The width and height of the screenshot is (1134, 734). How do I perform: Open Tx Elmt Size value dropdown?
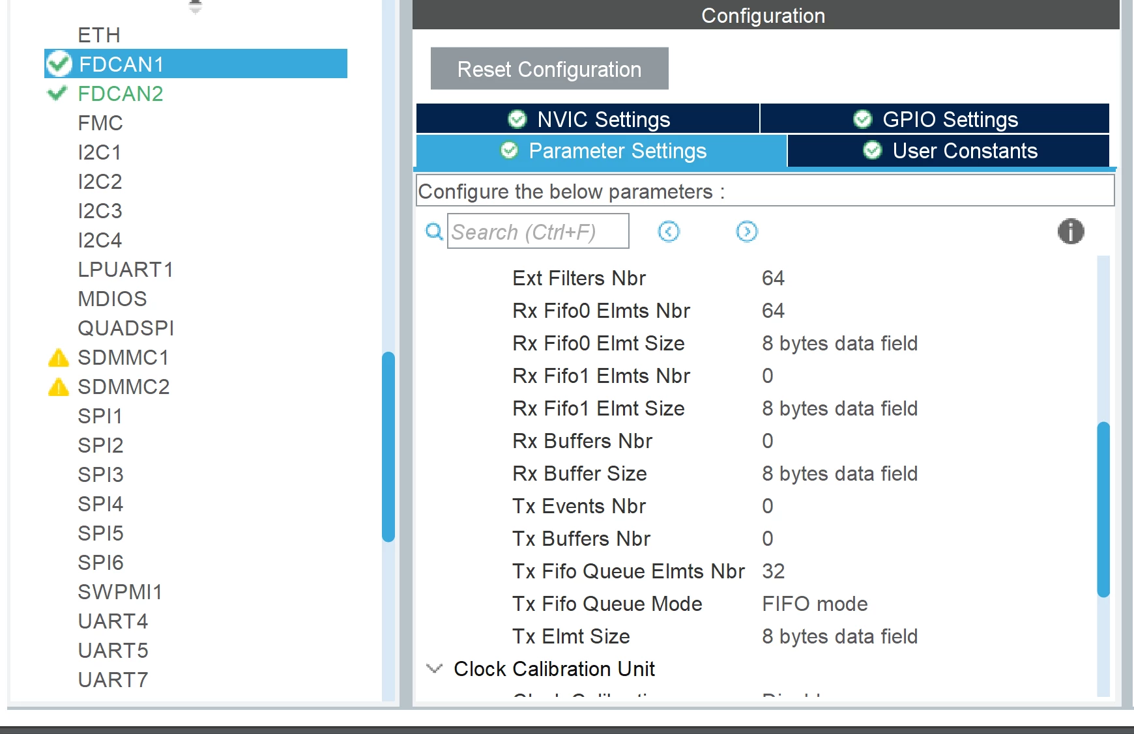839,636
